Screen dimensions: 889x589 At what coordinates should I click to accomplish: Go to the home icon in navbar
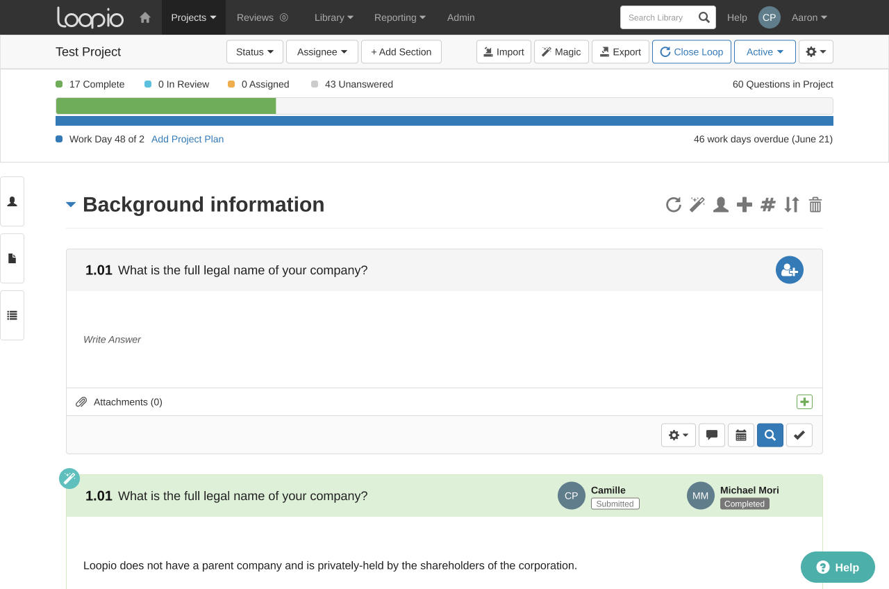click(x=145, y=17)
